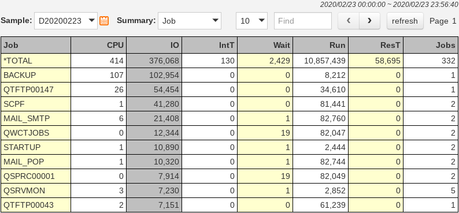This screenshot has height=213, width=459.
Task: Go to previous page arrow button
Action: coord(349,21)
